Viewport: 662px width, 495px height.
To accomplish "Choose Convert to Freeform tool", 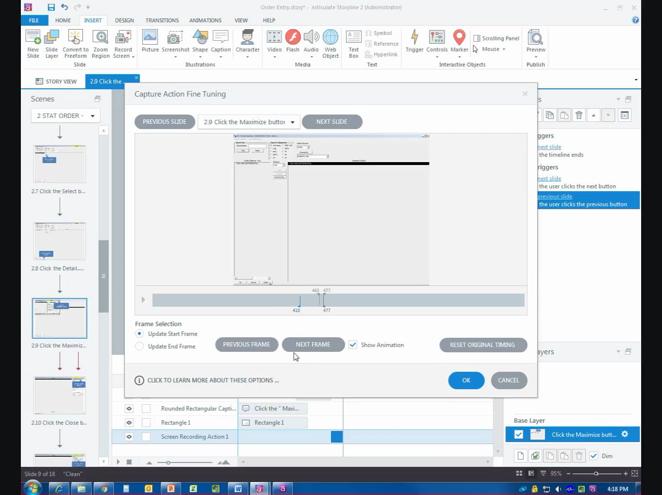I will (75, 37).
